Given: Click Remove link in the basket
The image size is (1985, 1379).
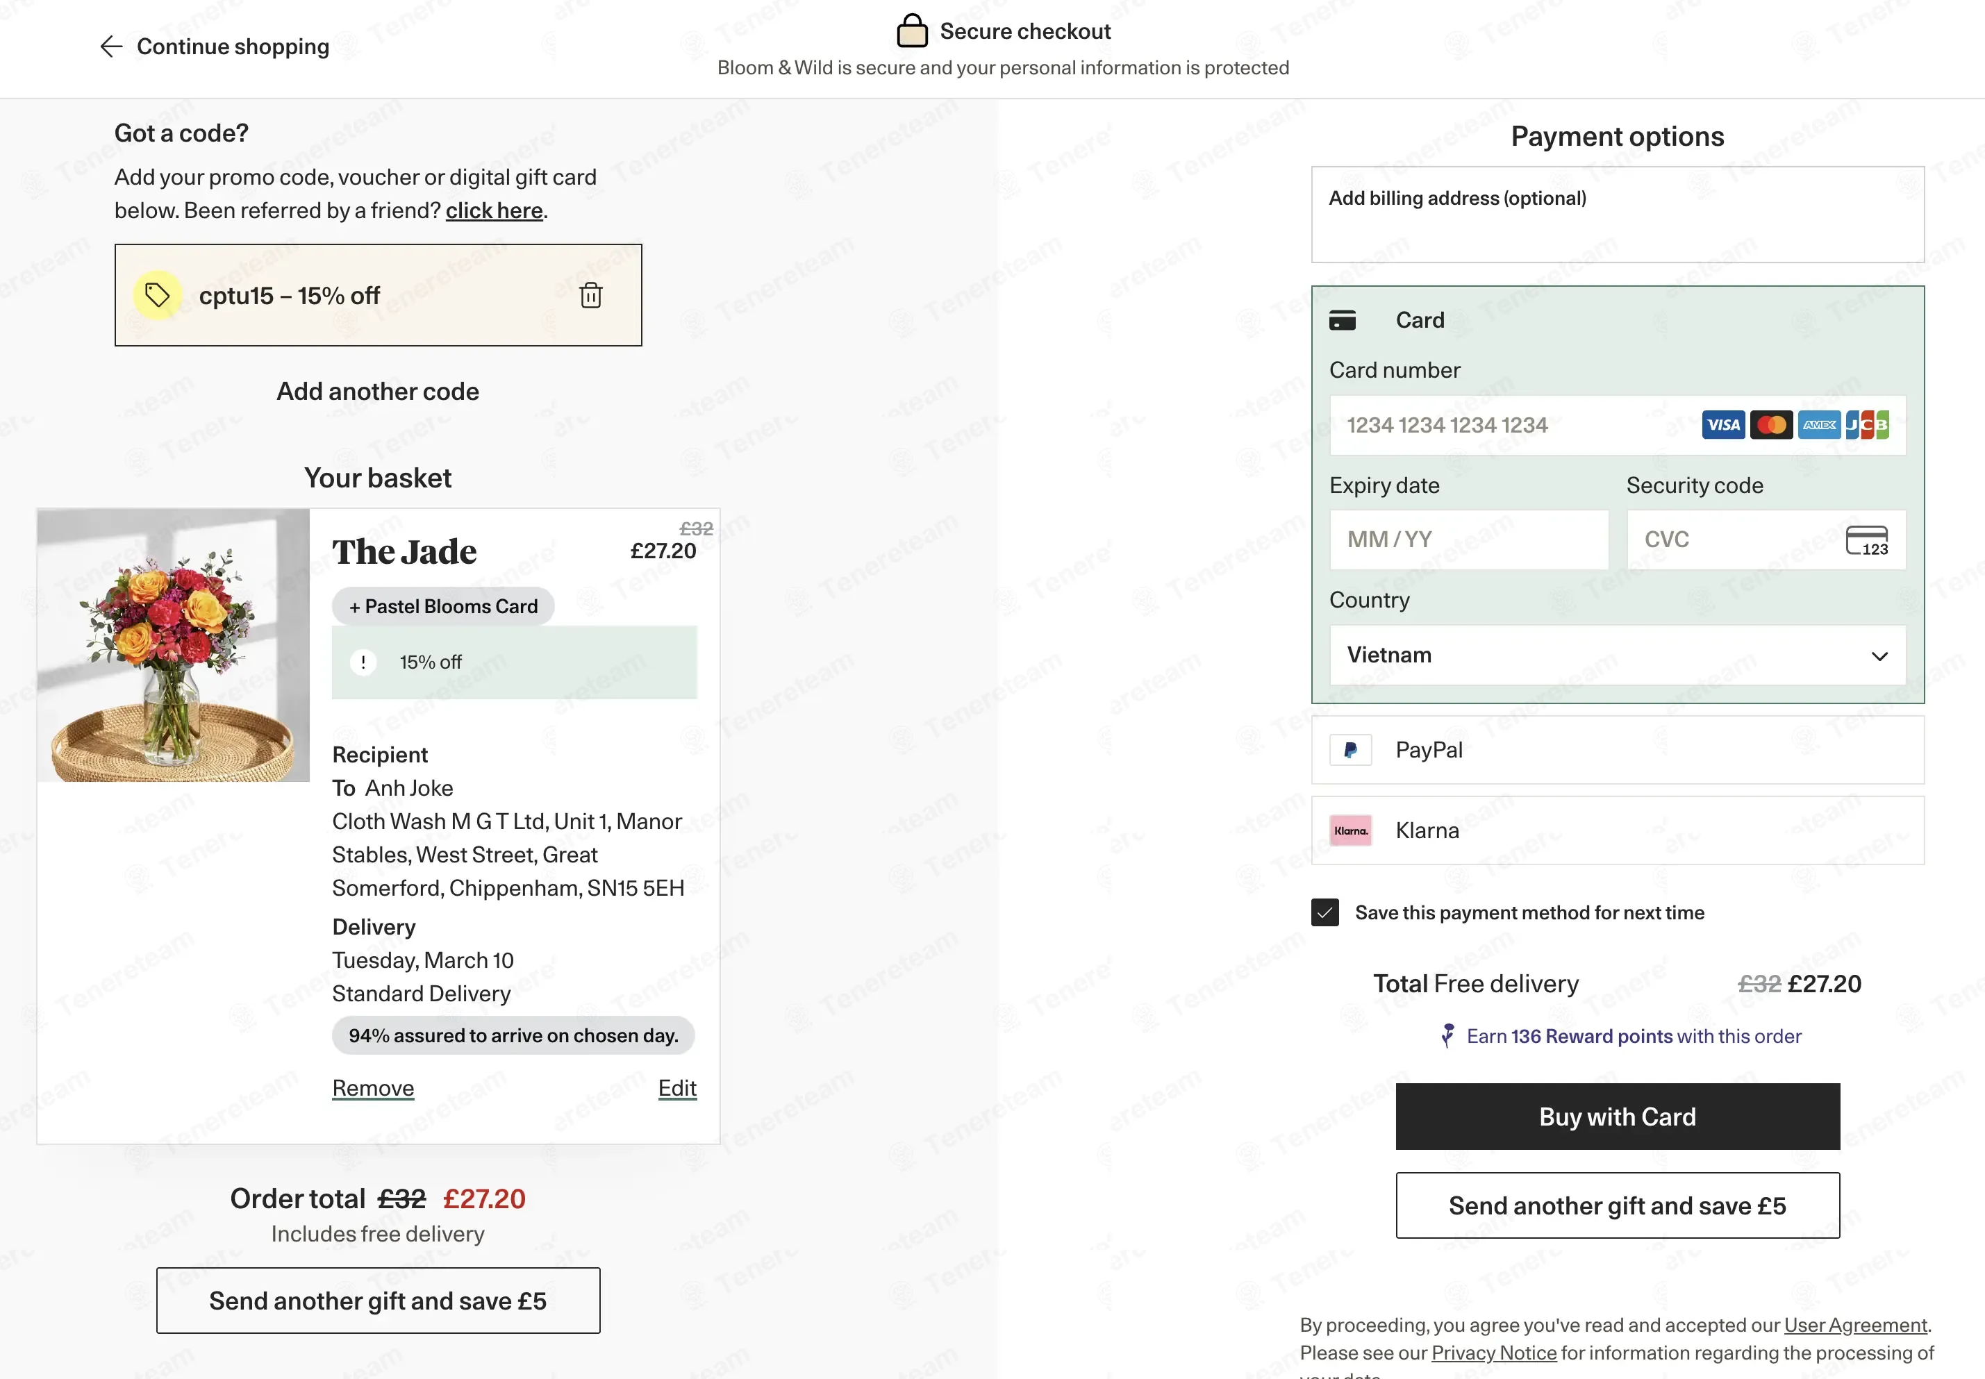Looking at the screenshot, I should pos(374,1088).
